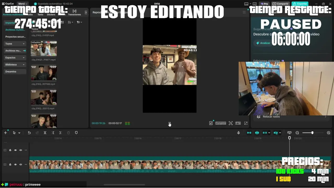Viewport: 334px width, 188px height.
Task: Toggle the main track magnet
Action: click(x=249, y=133)
